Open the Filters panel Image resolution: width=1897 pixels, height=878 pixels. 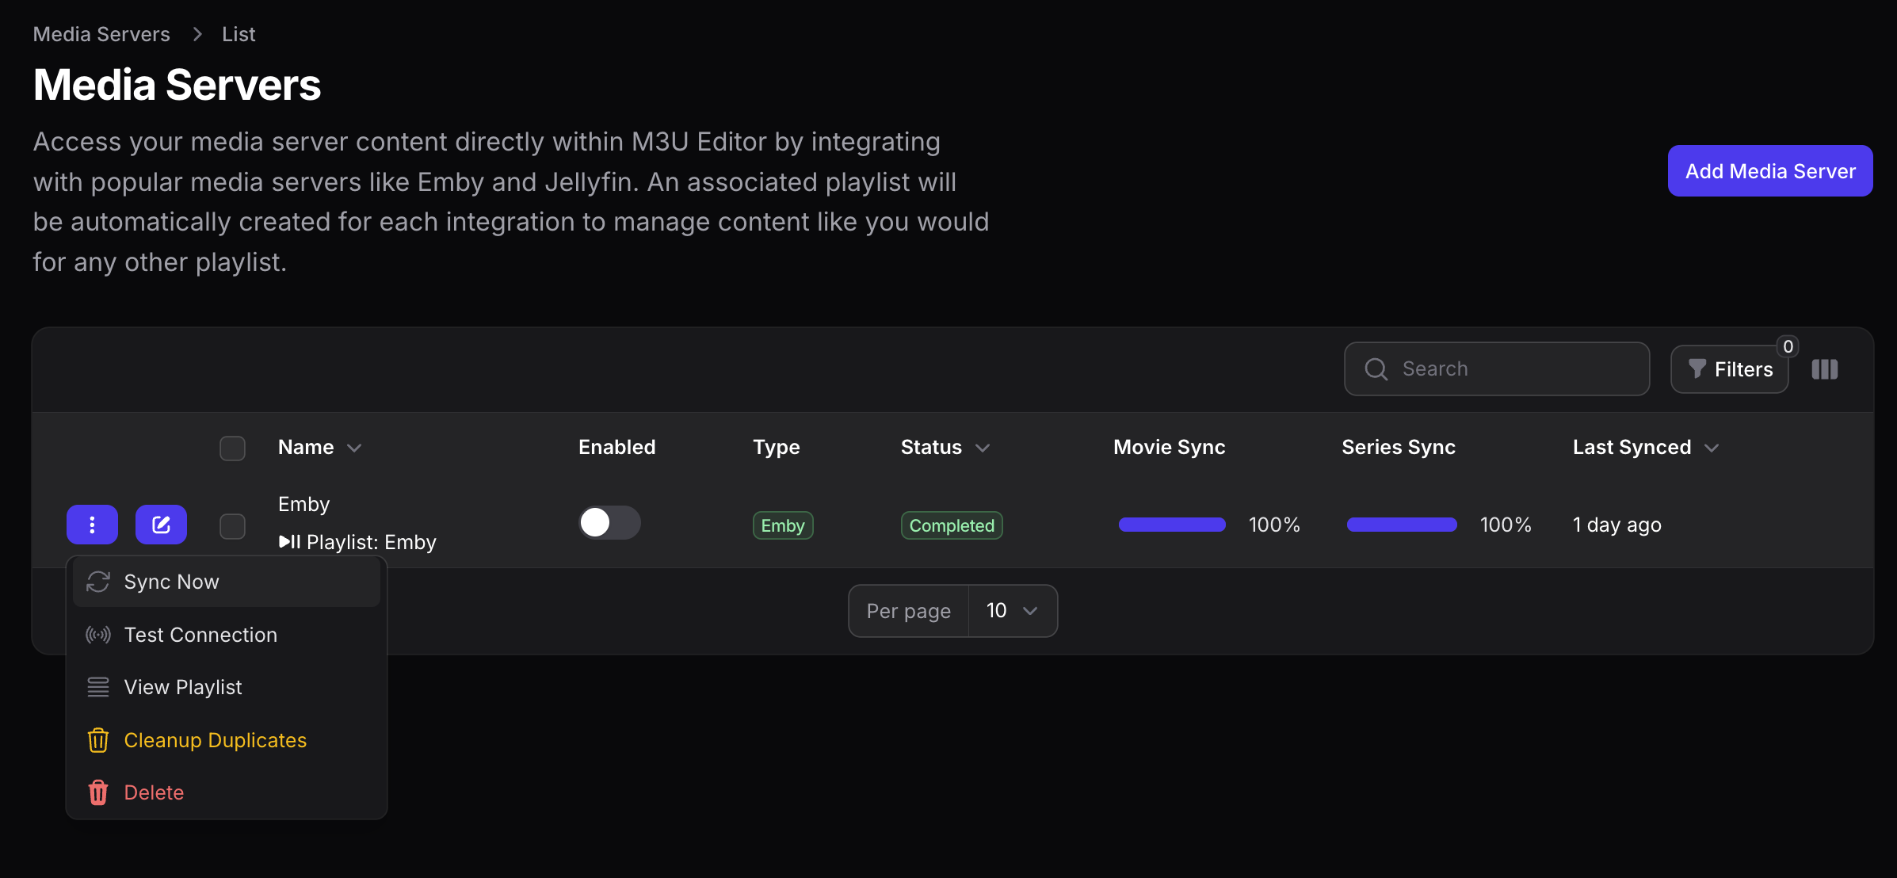click(x=1730, y=368)
